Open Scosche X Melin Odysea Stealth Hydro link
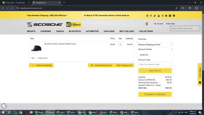Viewport: 204px width, 115px height. coord(60,44)
